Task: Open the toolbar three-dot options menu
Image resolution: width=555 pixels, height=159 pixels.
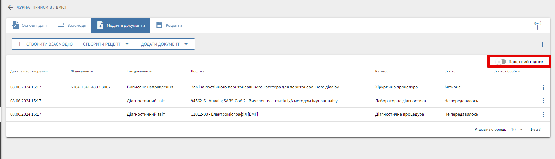Action: [x=542, y=44]
